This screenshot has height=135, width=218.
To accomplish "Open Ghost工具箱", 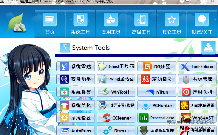I will pyautogui.click(x=117, y=66).
